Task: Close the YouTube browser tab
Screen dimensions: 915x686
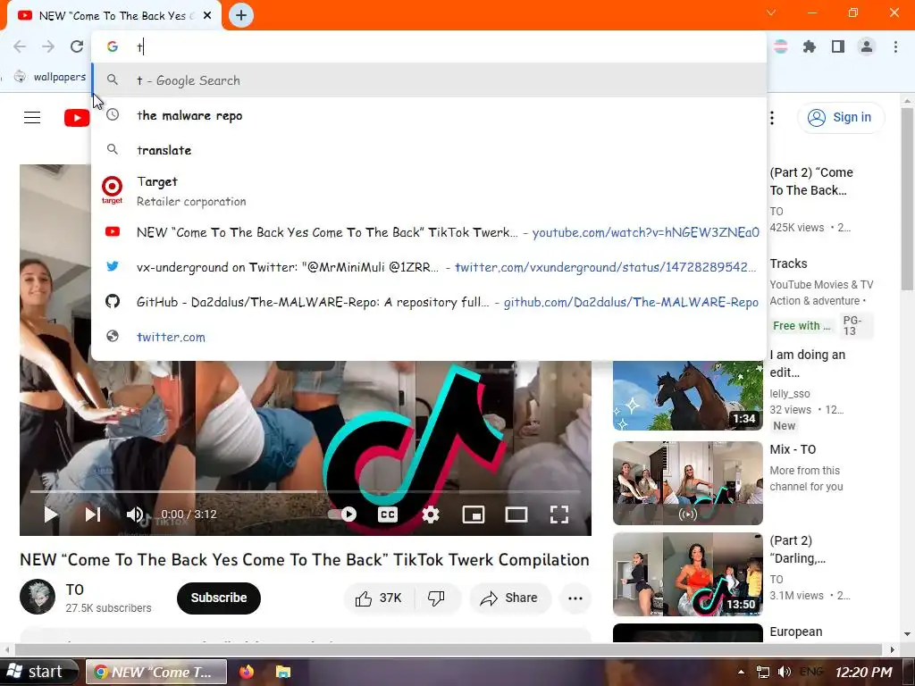Action: pyautogui.click(x=207, y=16)
